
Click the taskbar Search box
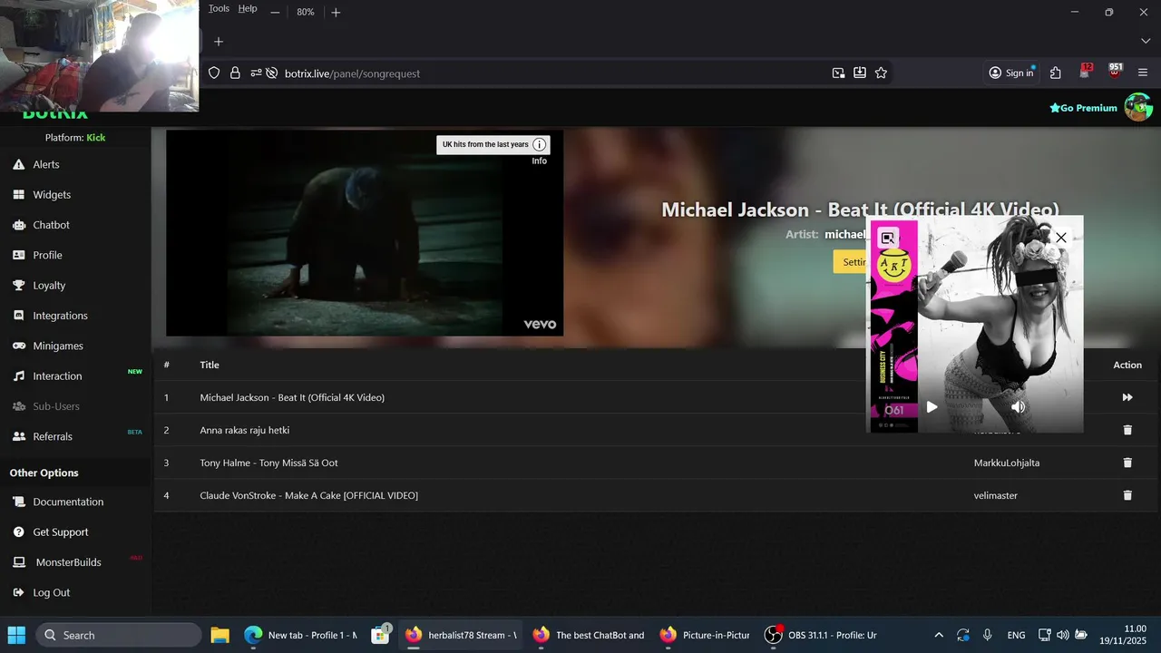click(118, 635)
